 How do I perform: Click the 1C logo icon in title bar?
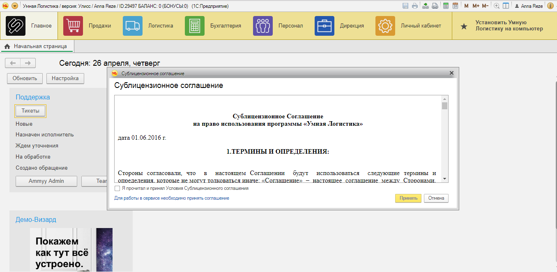[5, 6]
